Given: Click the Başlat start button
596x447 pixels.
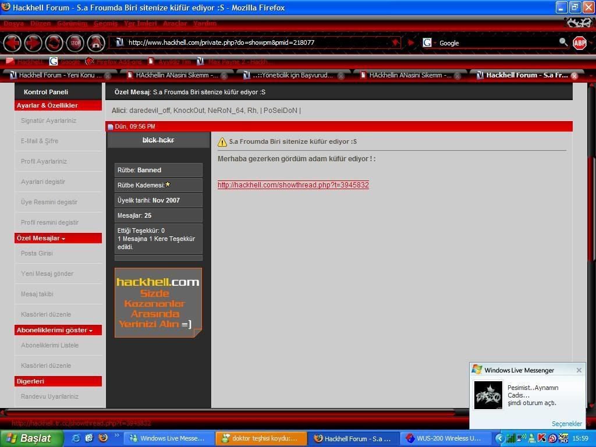Looking at the screenshot, I should coord(31,438).
